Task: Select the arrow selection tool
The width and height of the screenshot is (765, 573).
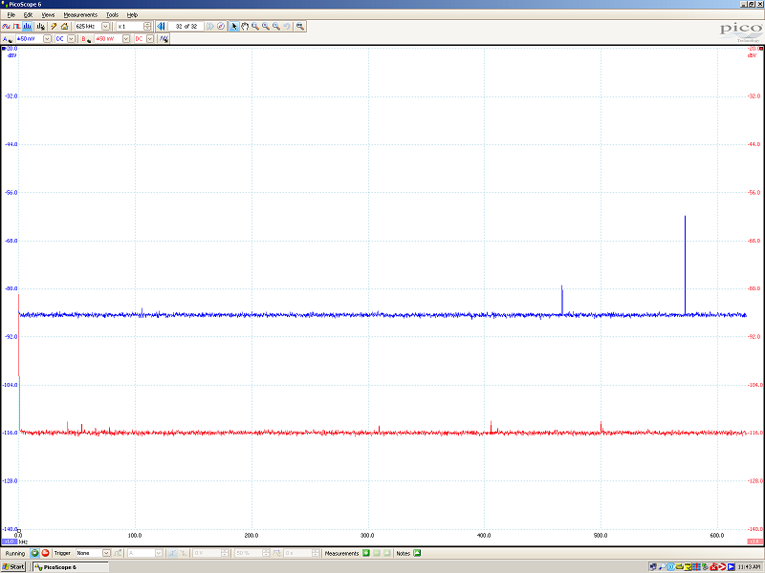Action: (x=233, y=27)
